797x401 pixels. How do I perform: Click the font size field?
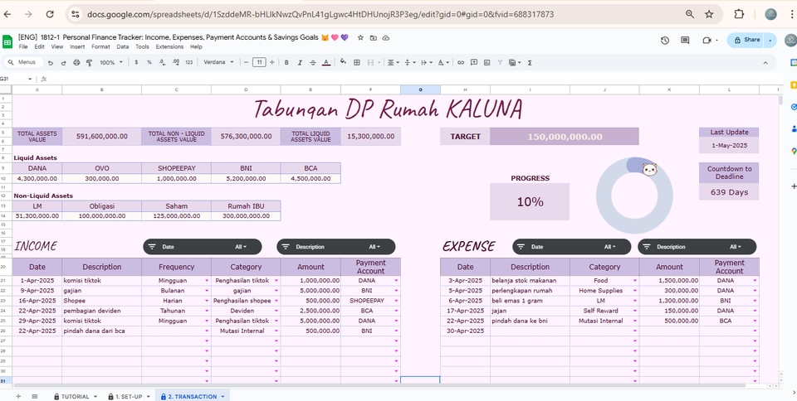[x=259, y=62]
